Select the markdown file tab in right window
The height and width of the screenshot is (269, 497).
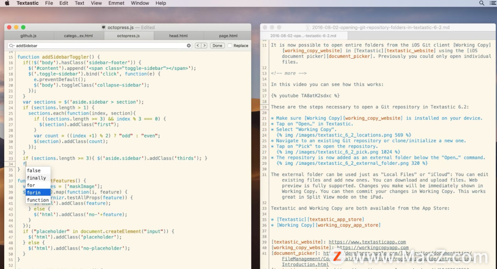pos(303,36)
